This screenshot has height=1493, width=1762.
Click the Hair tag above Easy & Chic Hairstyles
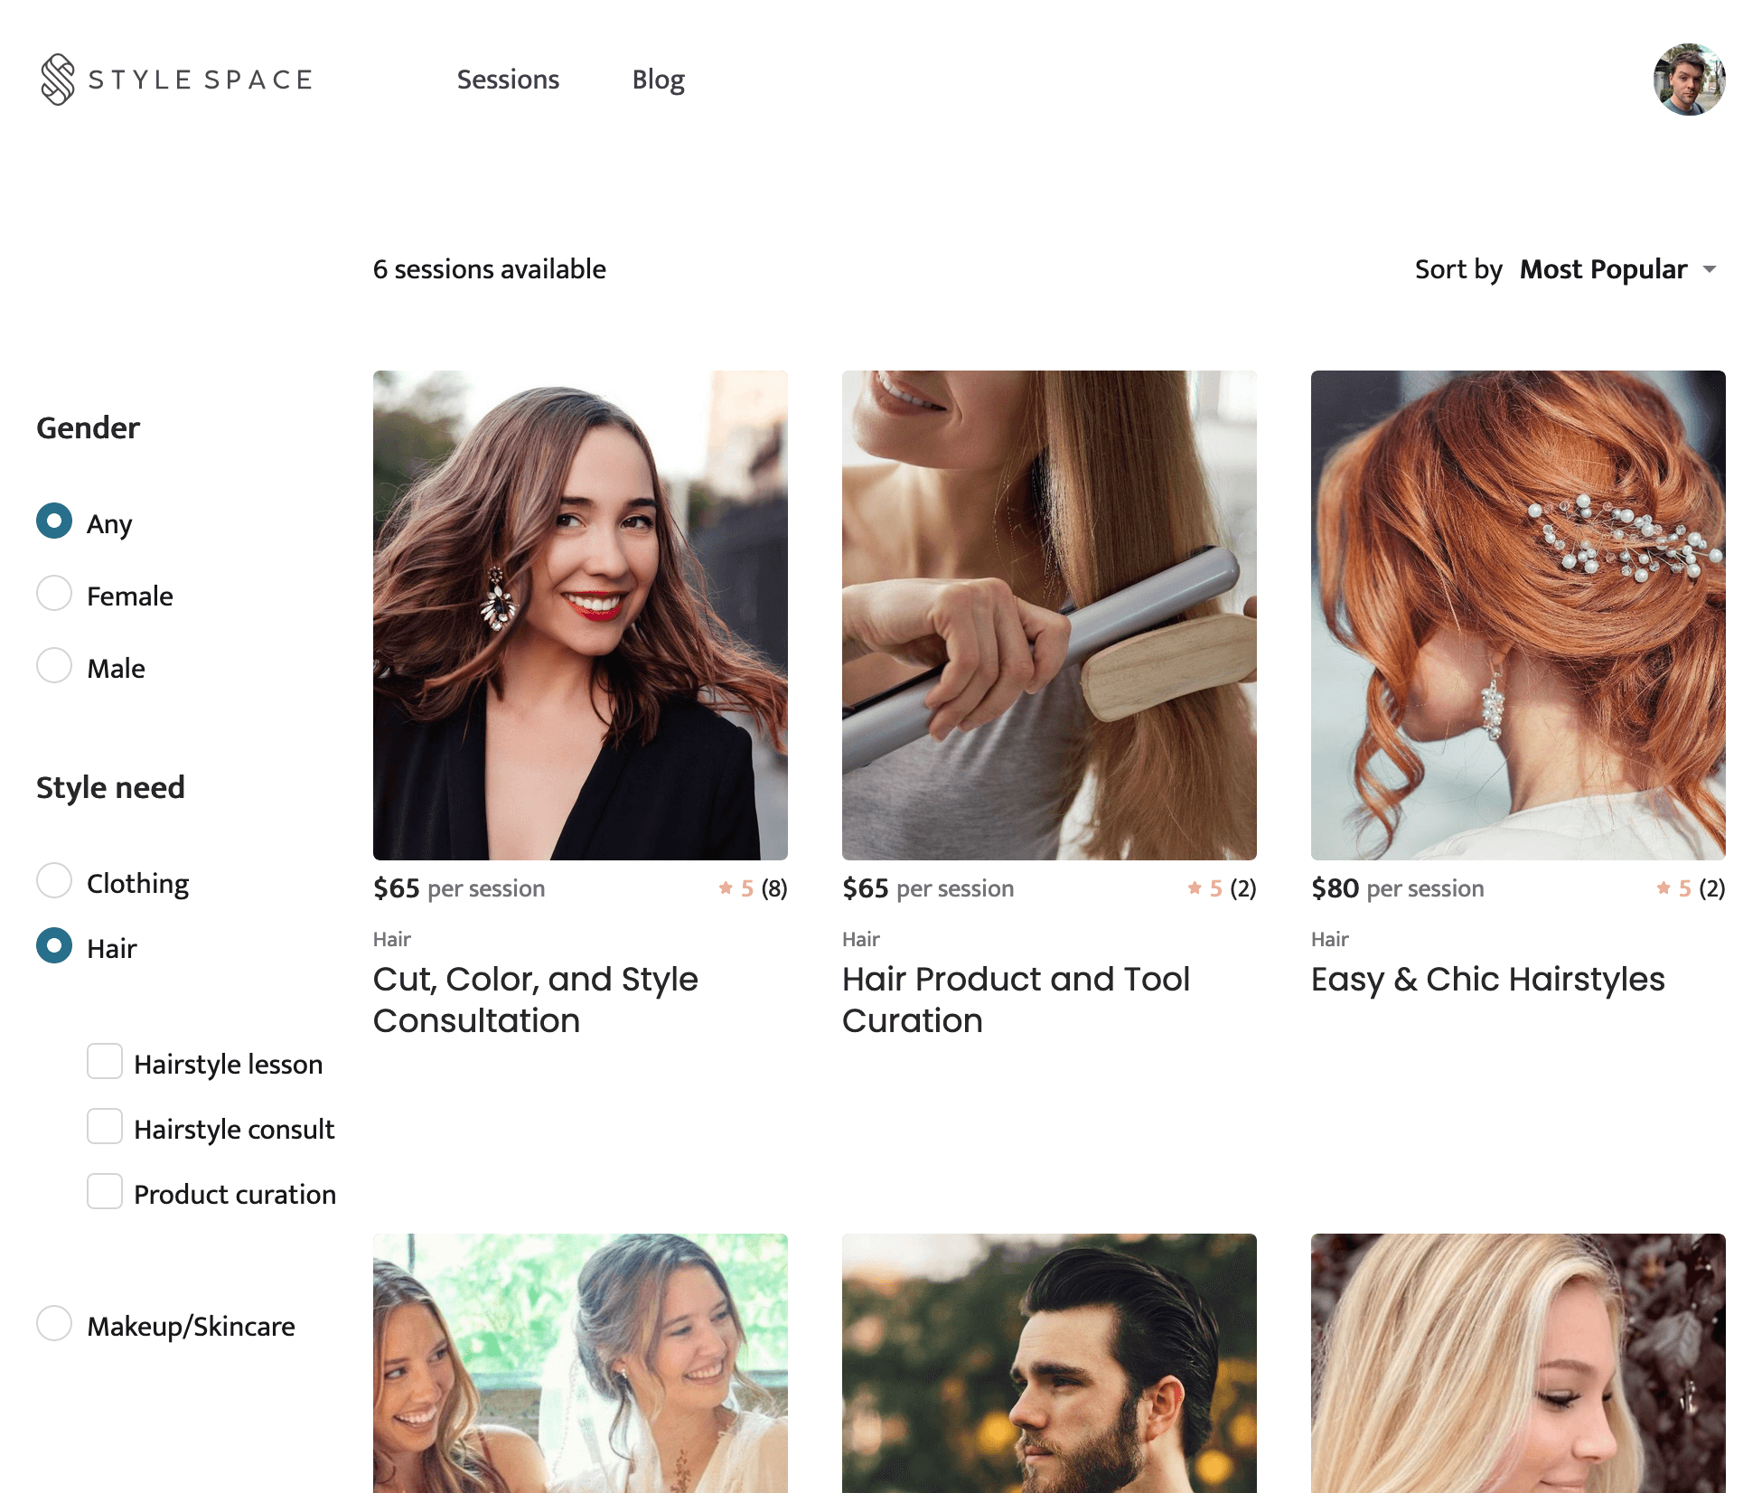pos(1329,939)
